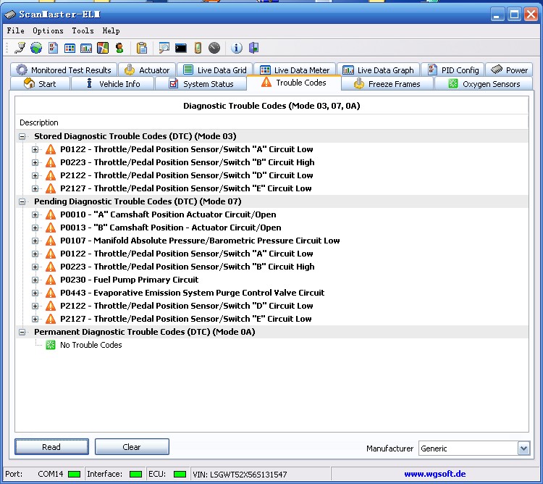Click the connect cable plug toolbar icon
This screenshot has height=484, width=543.
click(20, 48)
